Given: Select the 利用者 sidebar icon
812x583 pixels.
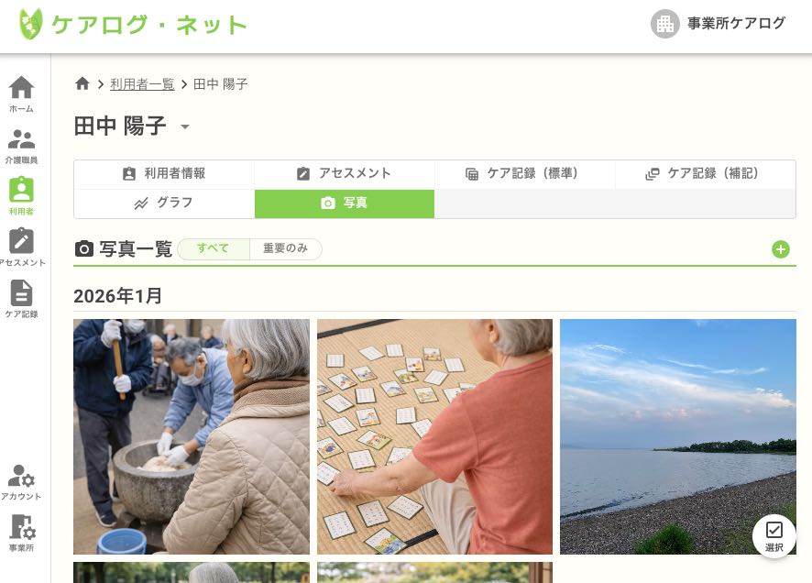Looking at the screenshot, I should click(x=21, y=196).
